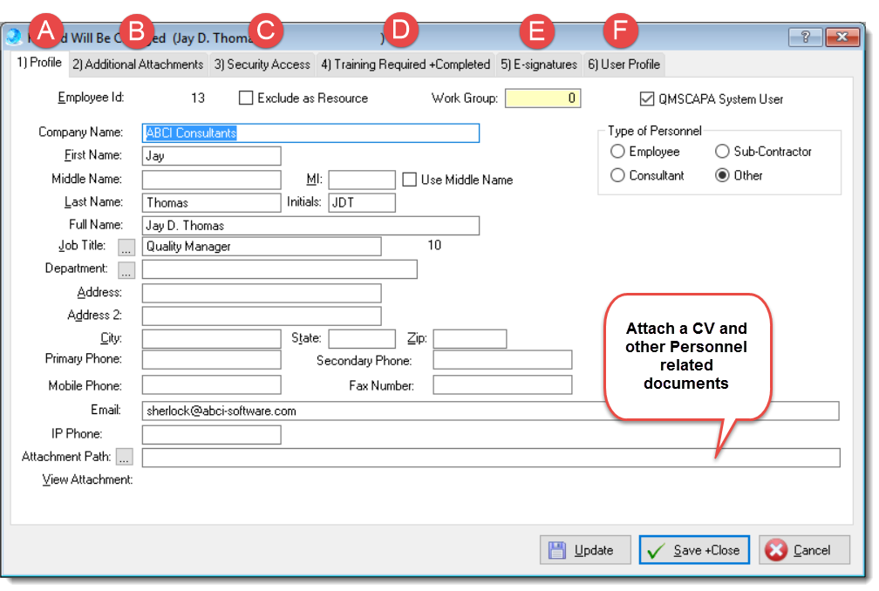The width and height of the screenshot is (879, 591).
Task: Click the help question mark button in title bar
Action: click(x=805, y=37)
